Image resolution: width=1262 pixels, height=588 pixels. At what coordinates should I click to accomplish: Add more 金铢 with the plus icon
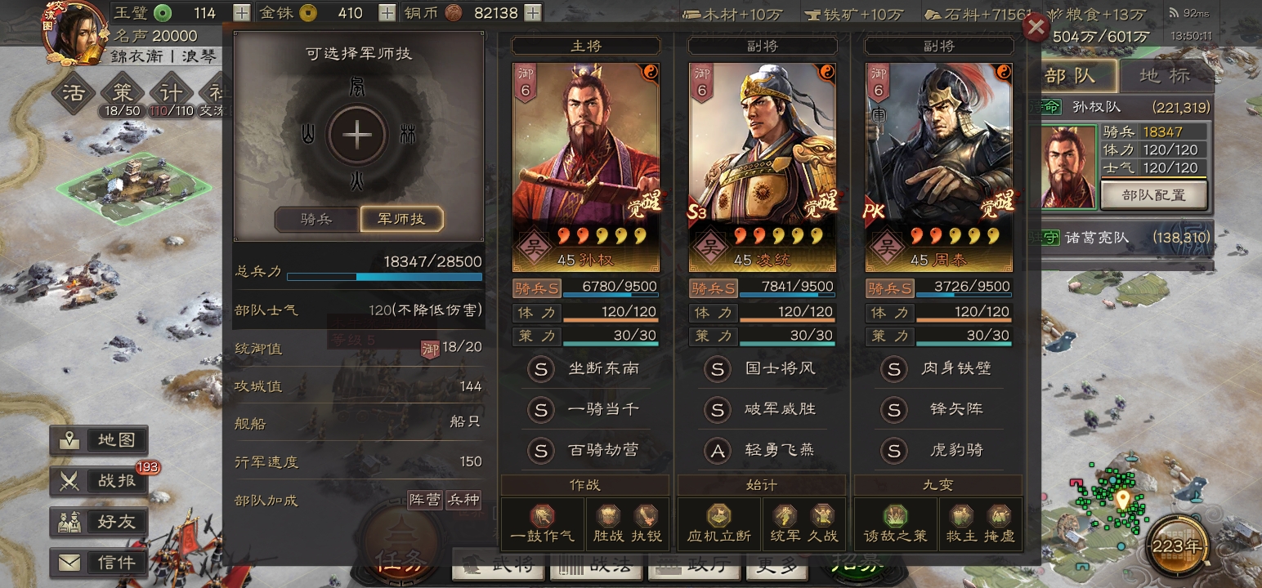click(x=387, y=12)
